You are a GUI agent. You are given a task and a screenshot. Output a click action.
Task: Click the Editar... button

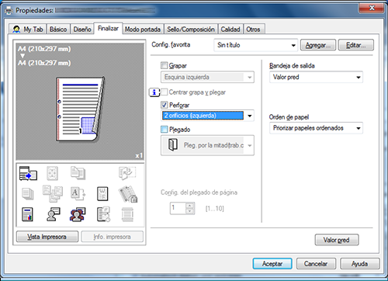click(x=356, y=45)
